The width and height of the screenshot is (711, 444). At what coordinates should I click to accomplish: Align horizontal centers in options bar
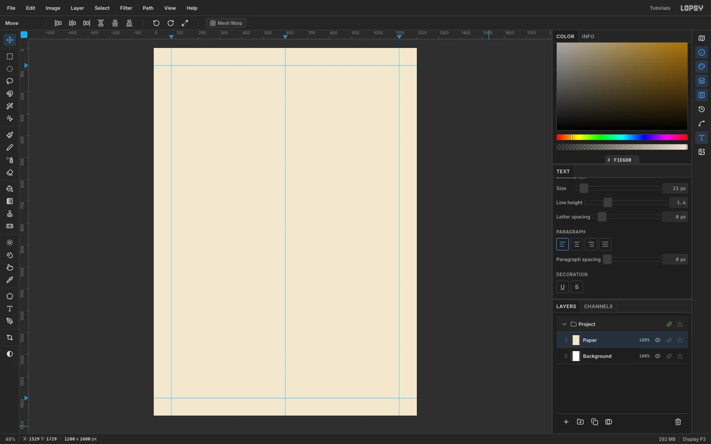72,23
